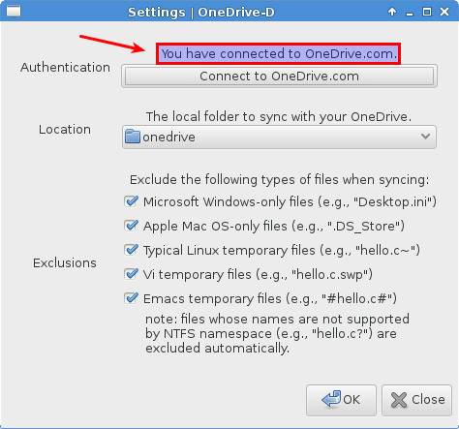Viewport: 459px width, 429px height.
Task: Open the onedrive local folder combo box
Action: click(279, 138)
